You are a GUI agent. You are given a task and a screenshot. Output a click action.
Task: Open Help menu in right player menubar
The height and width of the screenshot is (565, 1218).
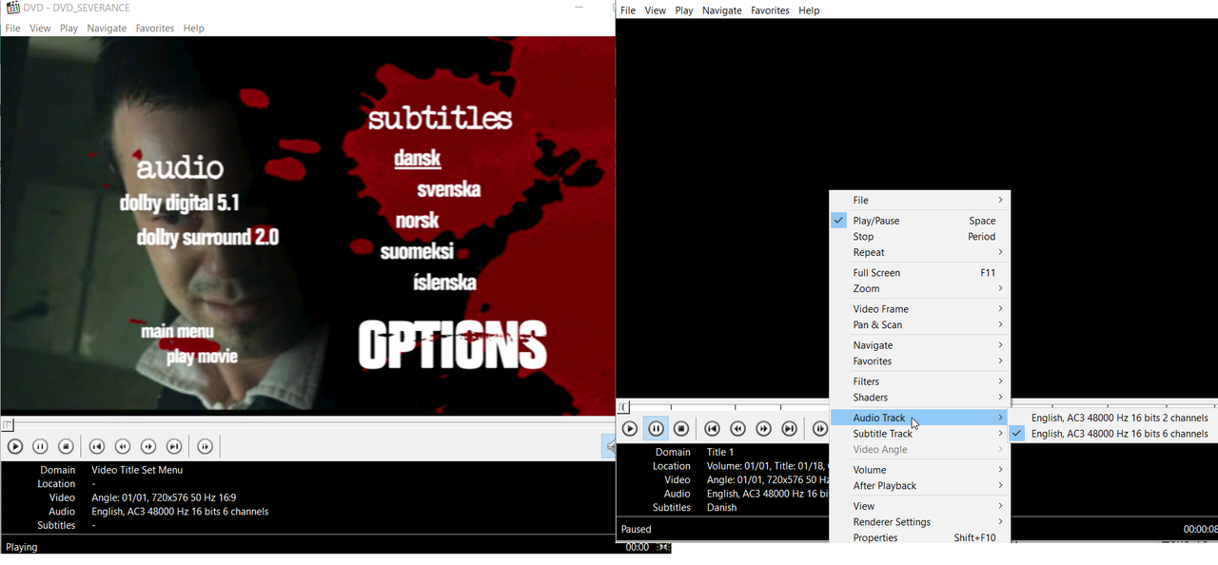point(809,10)
